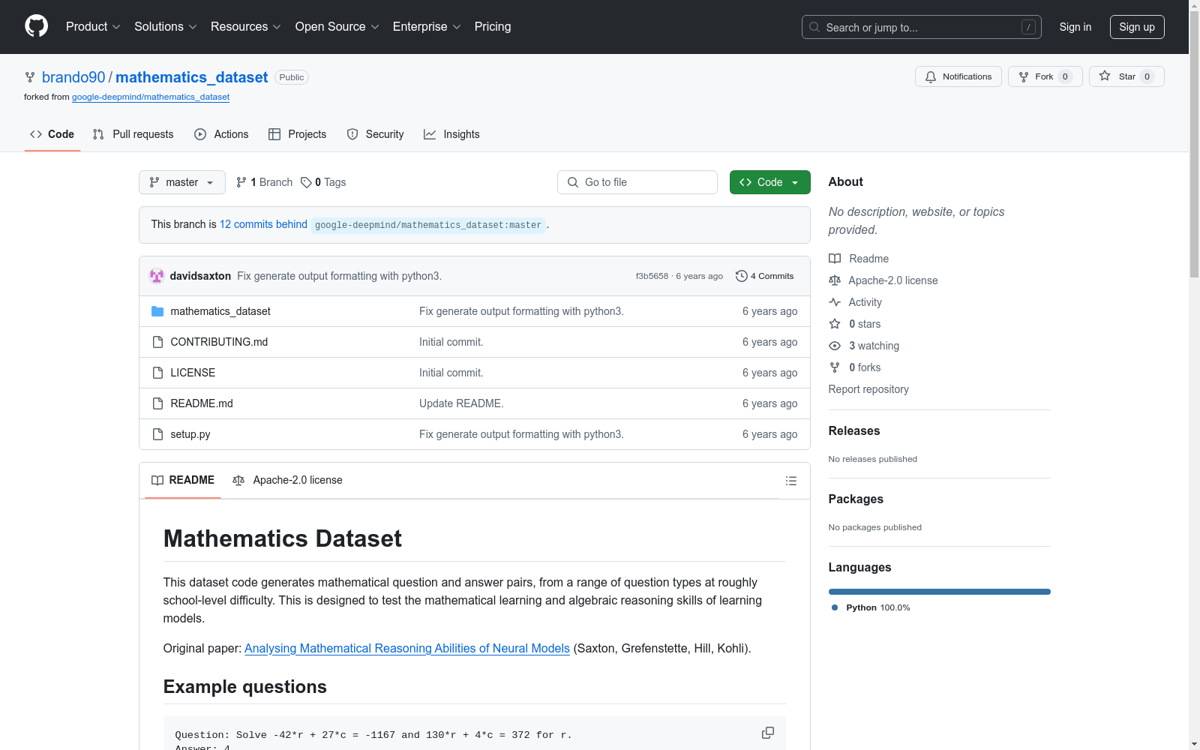Image resolution: width=1200 pixels, height=750 pixels.
Task: Click the scale icon beside Apache-2.0 license in About
Action: 835,280
